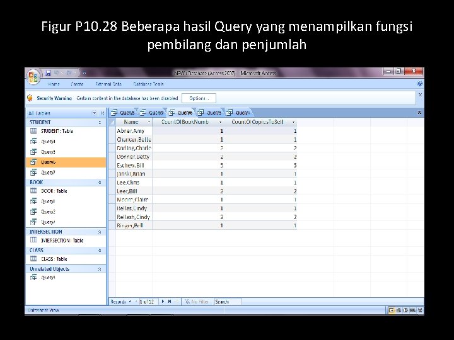The image size is (454, 340).
Task: Select highlighted Query6 in navigation pane
Action: (x=66, y=162)
